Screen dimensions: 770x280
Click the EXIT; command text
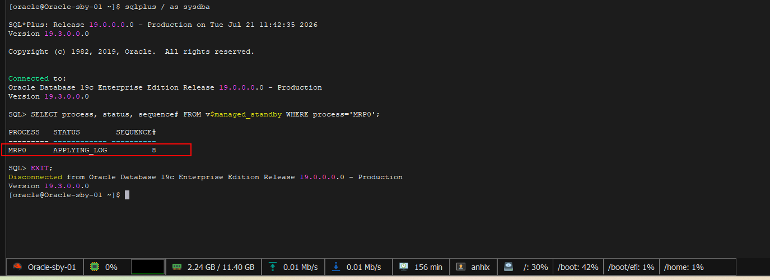(x=42, y=168)
